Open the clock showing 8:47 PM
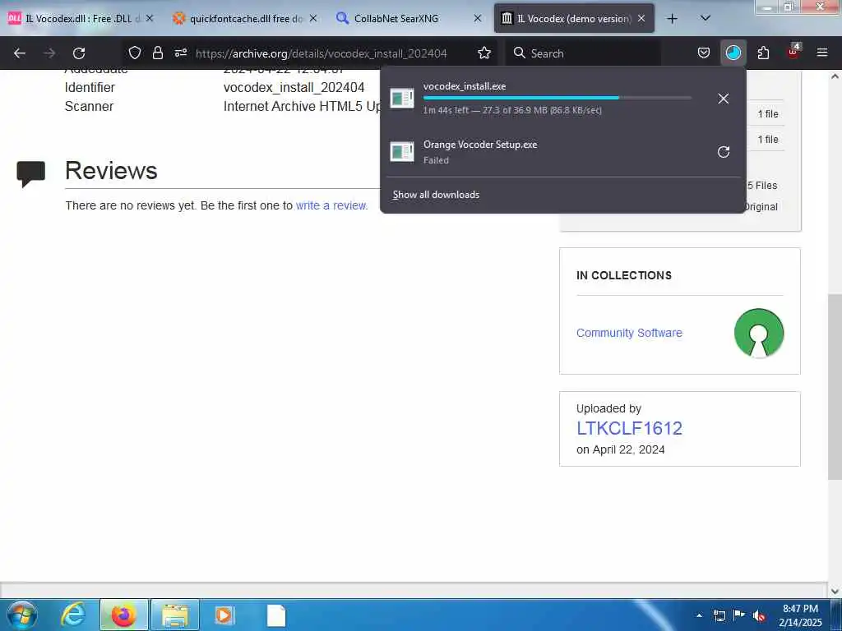The height and width of the screenshot is (631, 842). coord(800,615)
